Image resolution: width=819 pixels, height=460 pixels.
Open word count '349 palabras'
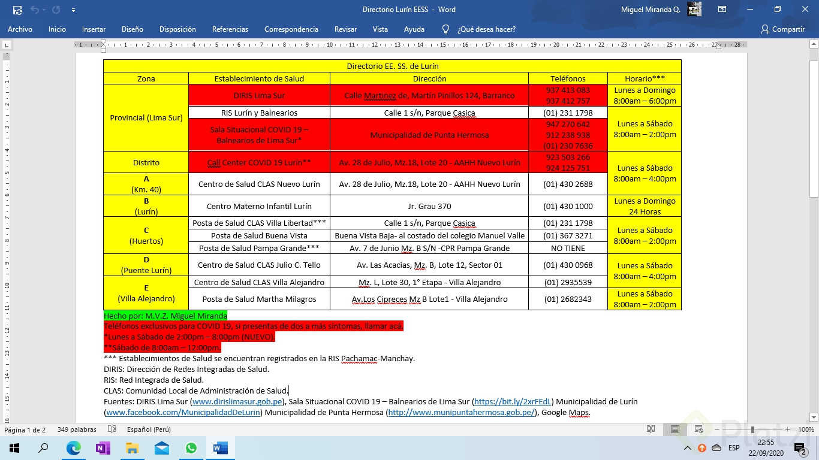(77, 429)
